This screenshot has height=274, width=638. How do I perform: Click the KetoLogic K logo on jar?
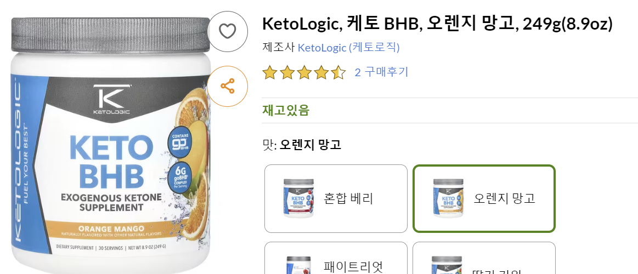(112, 100)
